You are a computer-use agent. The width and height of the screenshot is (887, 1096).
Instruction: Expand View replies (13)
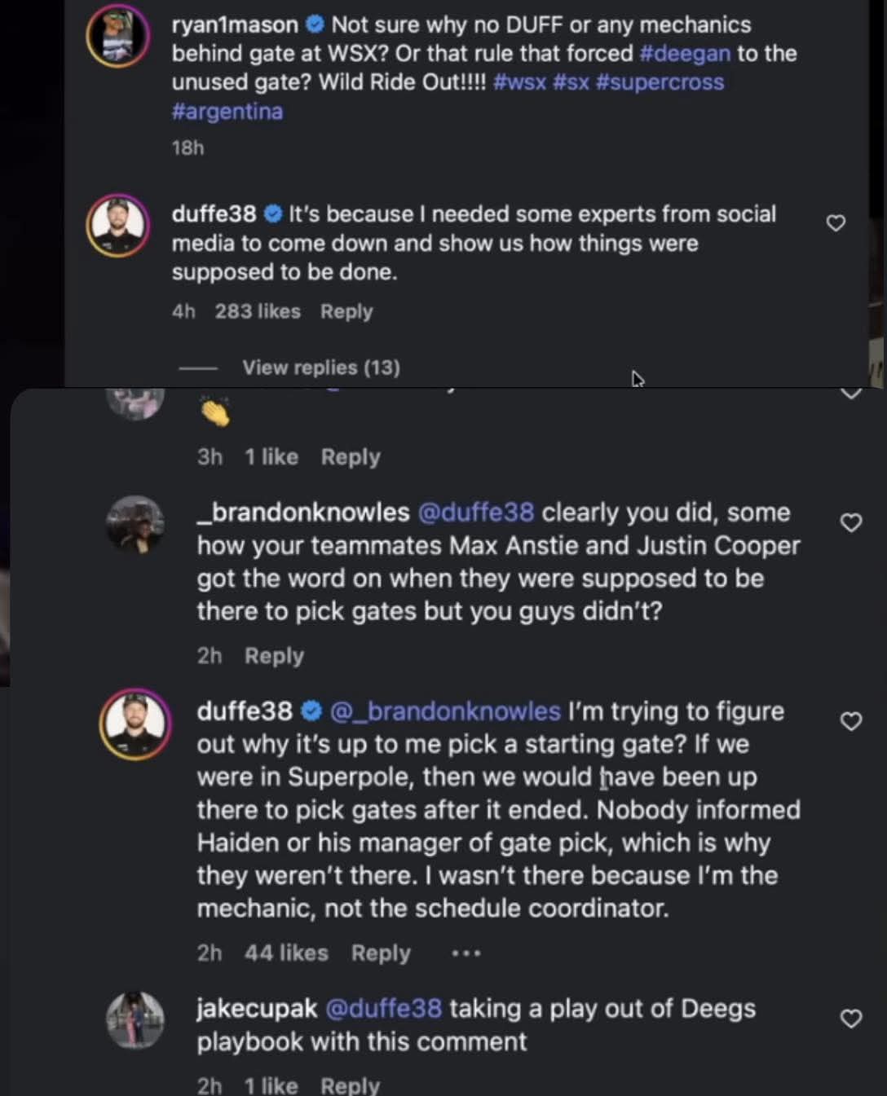320,368
